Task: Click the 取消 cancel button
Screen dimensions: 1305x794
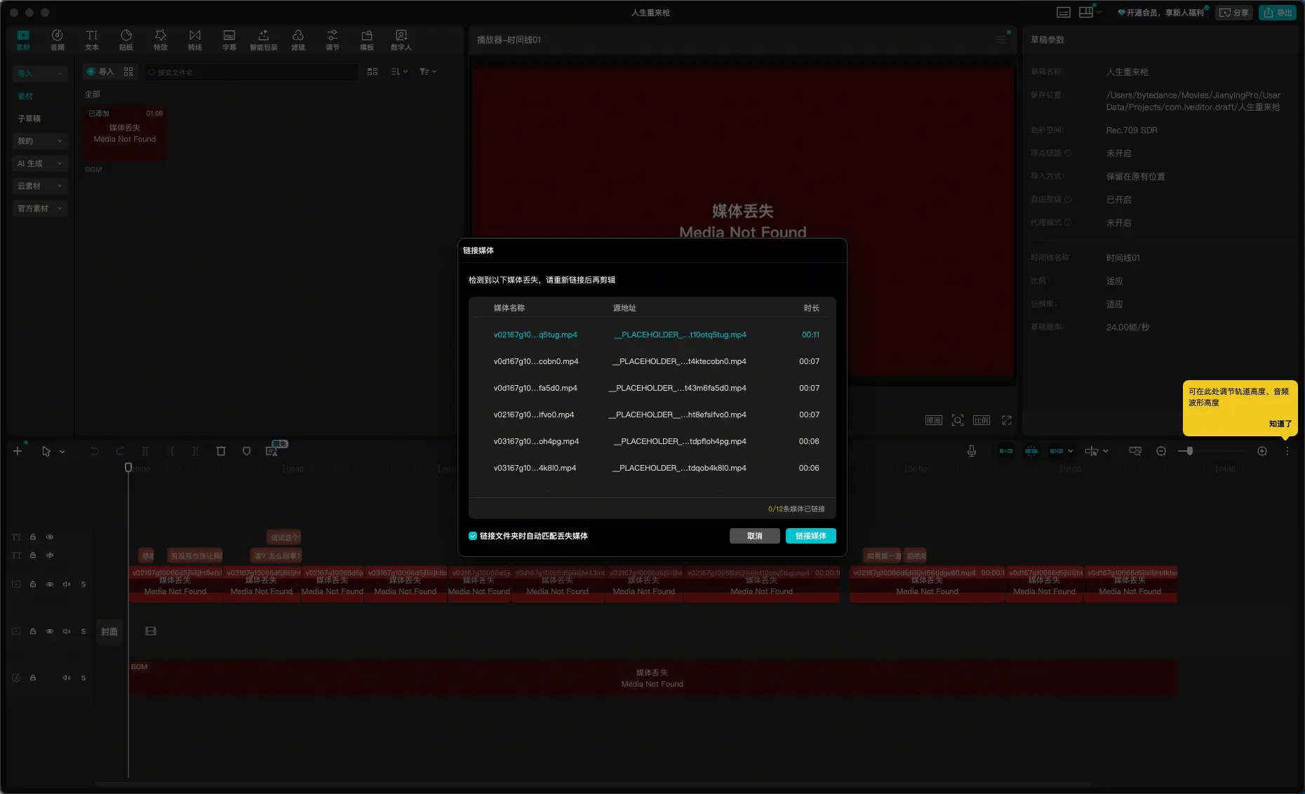Action: 754,536
